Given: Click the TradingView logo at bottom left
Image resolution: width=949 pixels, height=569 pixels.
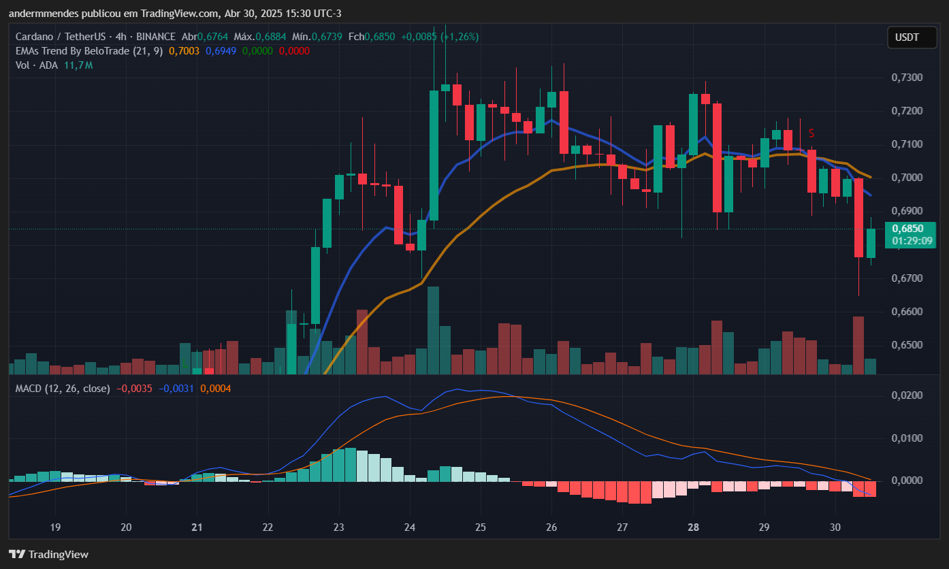Looking at the screenshot, I should [48, 554].
